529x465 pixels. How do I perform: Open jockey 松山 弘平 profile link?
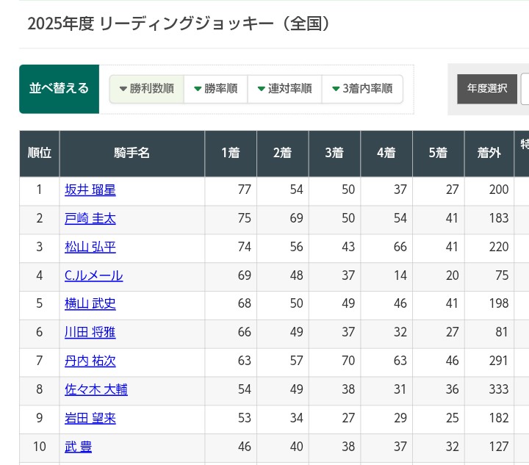coord(90,248)
